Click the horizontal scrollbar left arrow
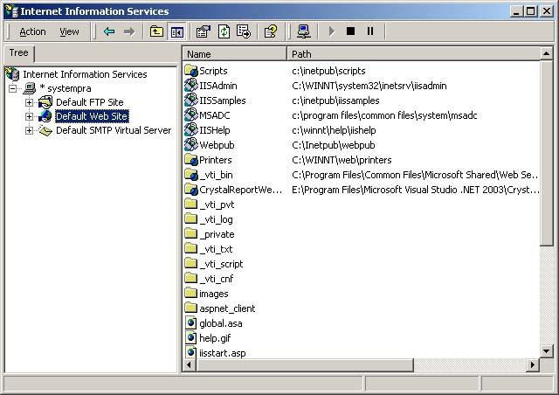Image resolution: width=559 pixels, height=395 pixels. (x=189, y=365)
